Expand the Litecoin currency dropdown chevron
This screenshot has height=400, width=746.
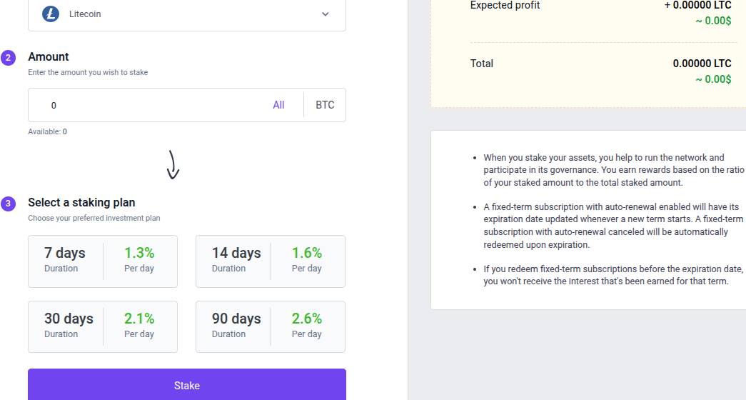[x=326, y=14]
